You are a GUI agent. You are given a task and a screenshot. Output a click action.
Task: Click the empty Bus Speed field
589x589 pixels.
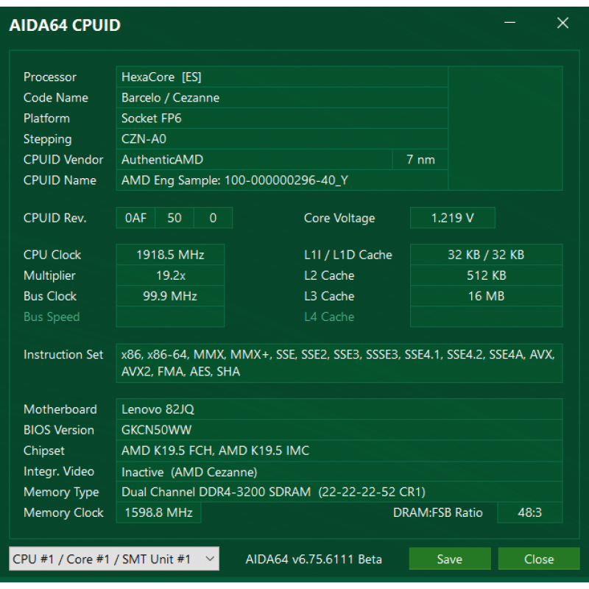click(170, 317)
